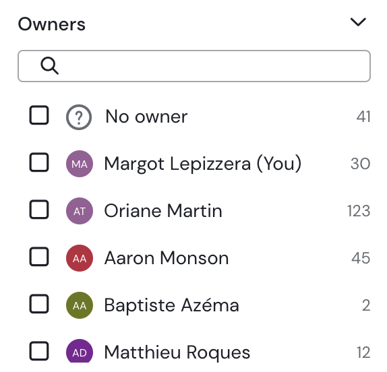The image size is (387, 372).
Task: Select the Aaron Monson checkbox
Action: [x=39, y=256]
